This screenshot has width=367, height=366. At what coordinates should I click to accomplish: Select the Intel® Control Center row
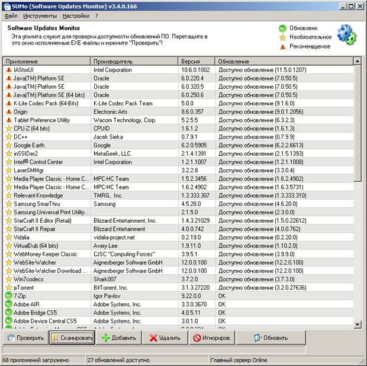(178, 162)
